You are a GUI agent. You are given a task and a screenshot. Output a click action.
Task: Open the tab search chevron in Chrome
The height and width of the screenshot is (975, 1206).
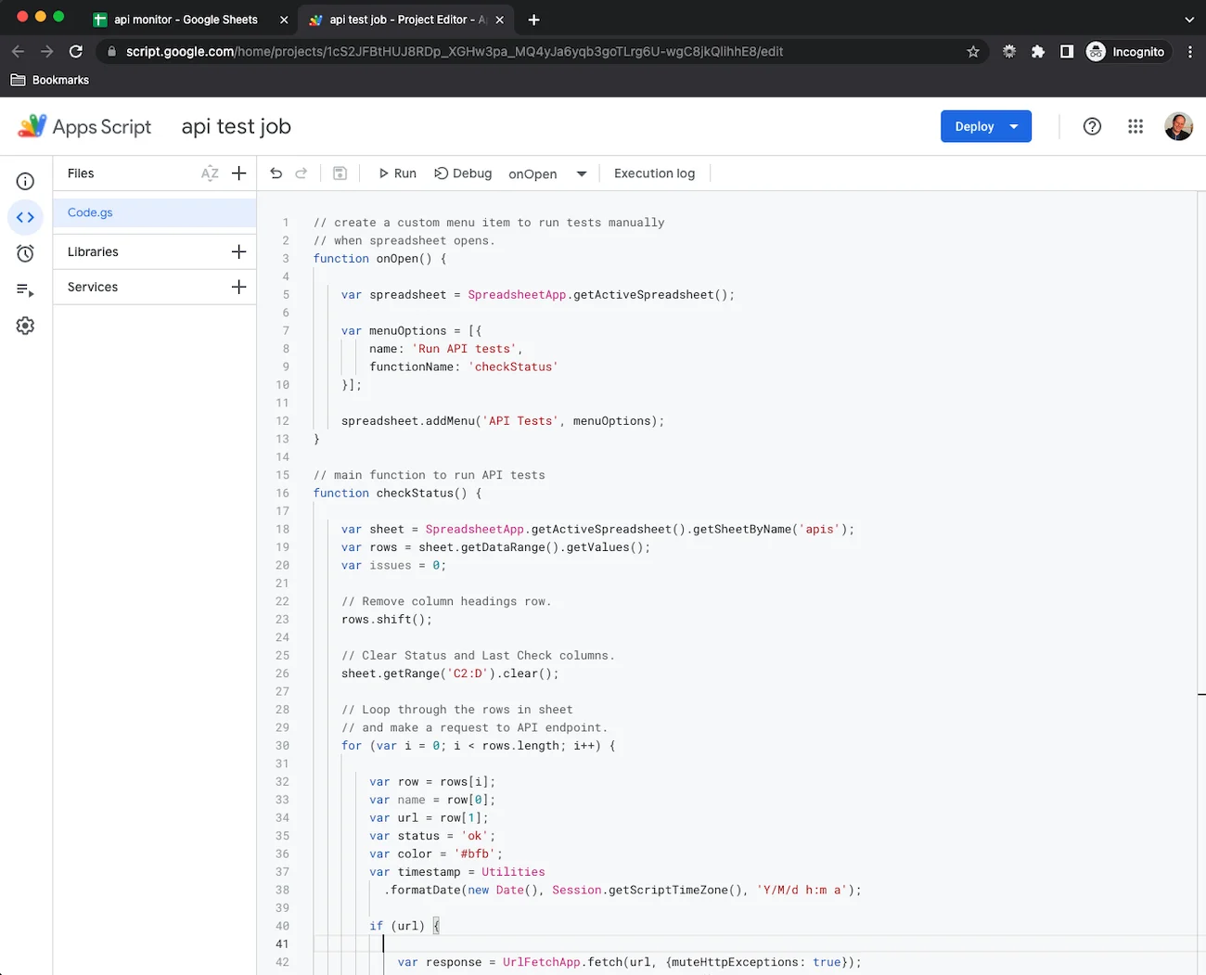pos(1189,19)
